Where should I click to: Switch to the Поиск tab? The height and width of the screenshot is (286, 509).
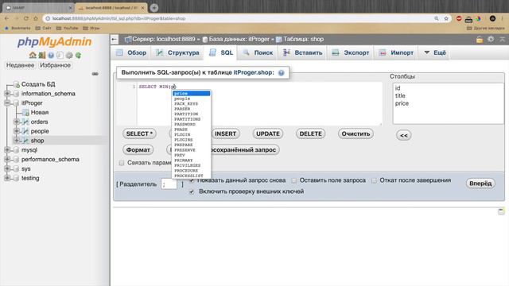(x=258, y=53)
